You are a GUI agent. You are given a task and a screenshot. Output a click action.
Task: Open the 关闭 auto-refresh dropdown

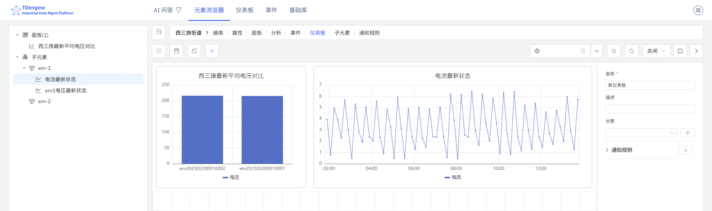pyautogui.click(x=656, y=51)
